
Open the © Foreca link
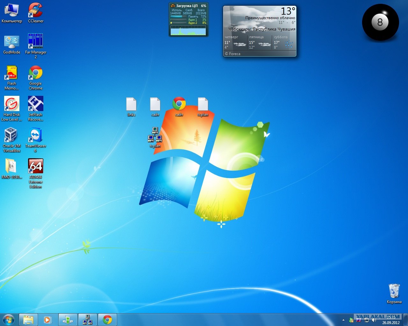(233, 54)
